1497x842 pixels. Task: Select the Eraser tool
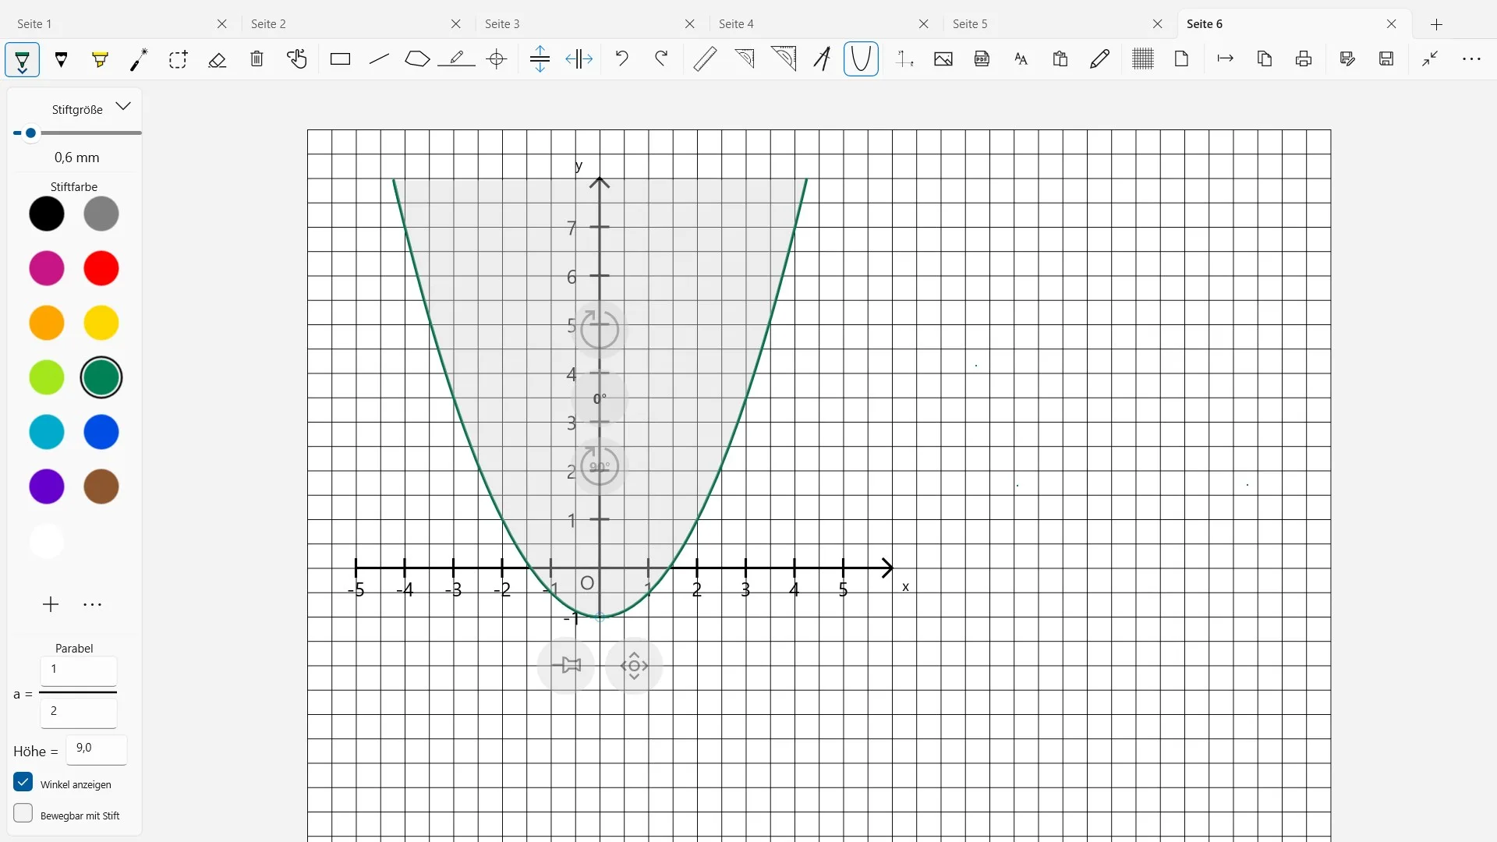pyautogui.click(x=218, y=59)
